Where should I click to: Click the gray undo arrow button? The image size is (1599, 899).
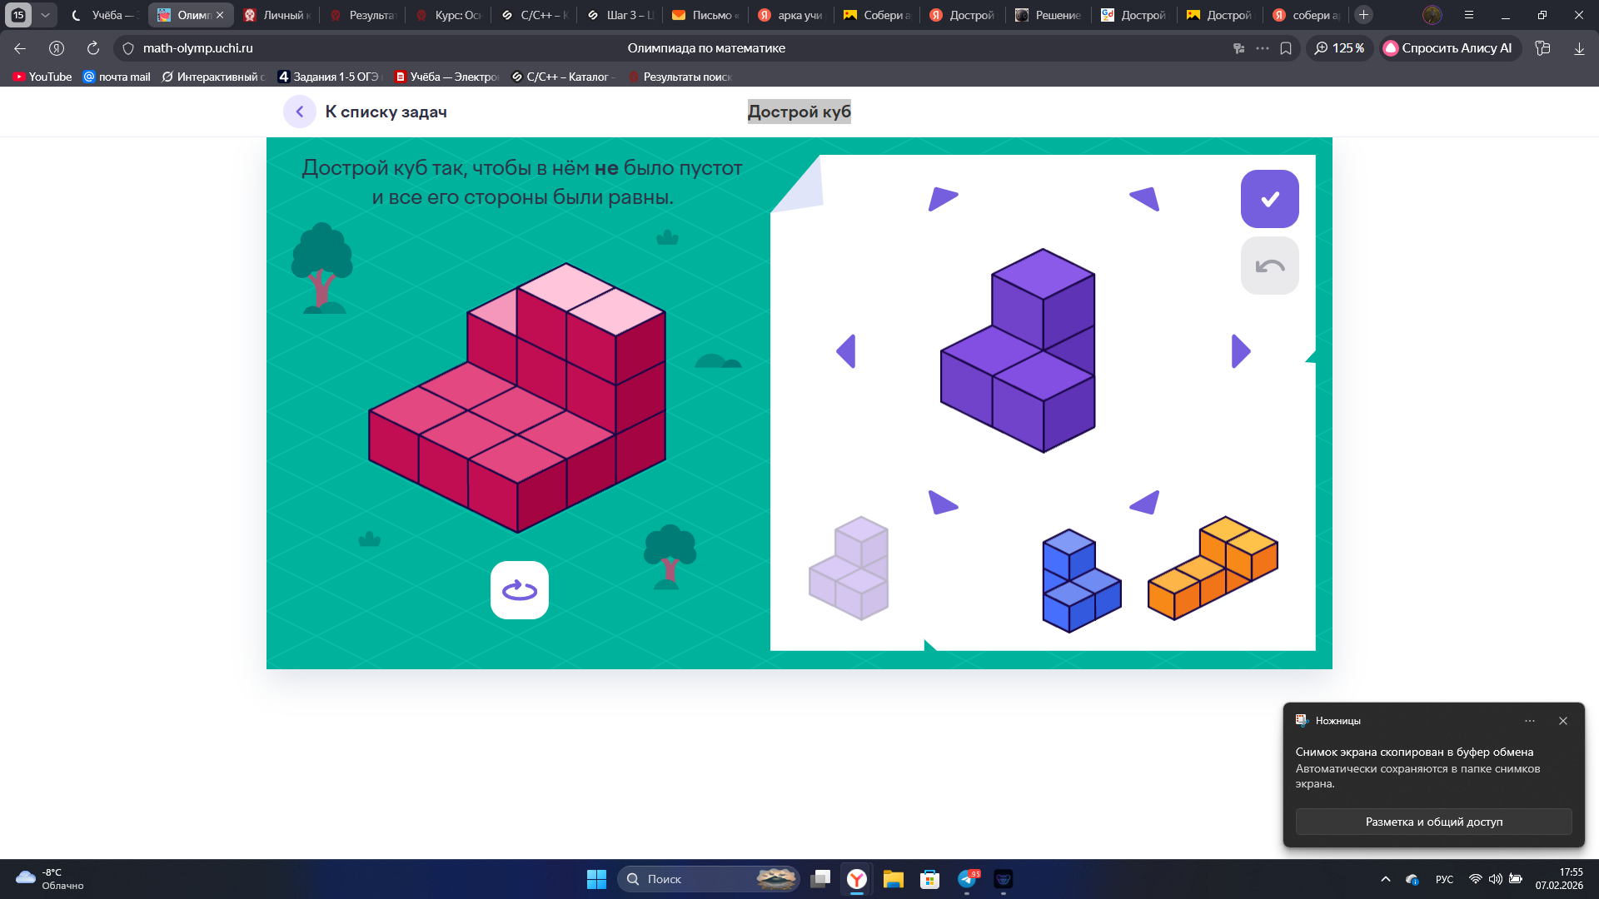coord(1269,266)
